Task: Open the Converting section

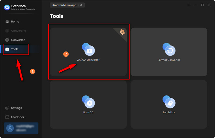Action: click(21, 31)
